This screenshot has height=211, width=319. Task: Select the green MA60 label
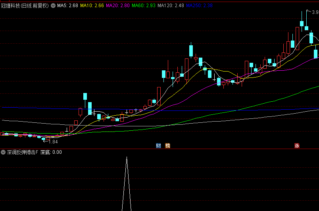point(143,6)
